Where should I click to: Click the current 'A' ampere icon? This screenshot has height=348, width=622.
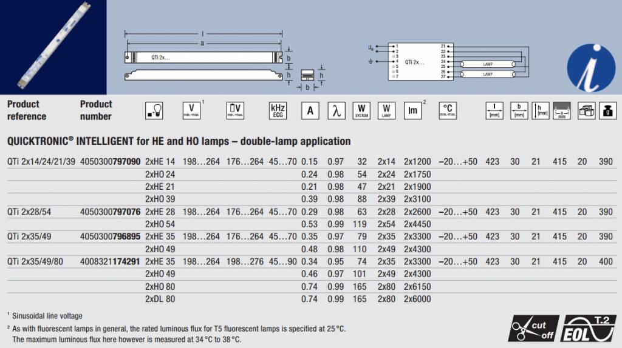310,110
